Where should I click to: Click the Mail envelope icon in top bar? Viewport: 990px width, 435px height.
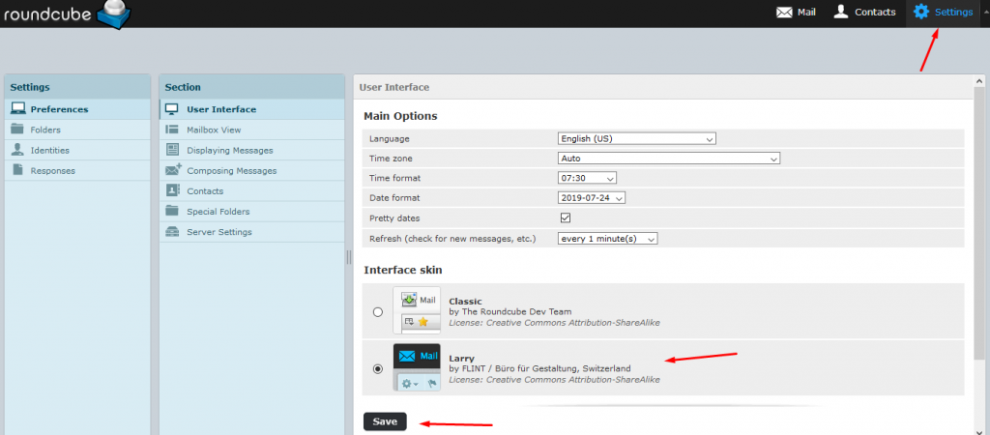[784, 12]
